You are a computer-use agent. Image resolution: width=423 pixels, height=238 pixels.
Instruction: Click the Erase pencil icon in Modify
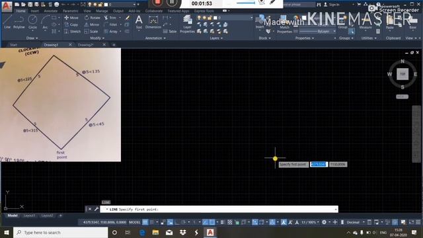128,18
